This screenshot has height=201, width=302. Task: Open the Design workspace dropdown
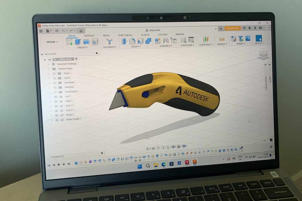click(52, 42)
